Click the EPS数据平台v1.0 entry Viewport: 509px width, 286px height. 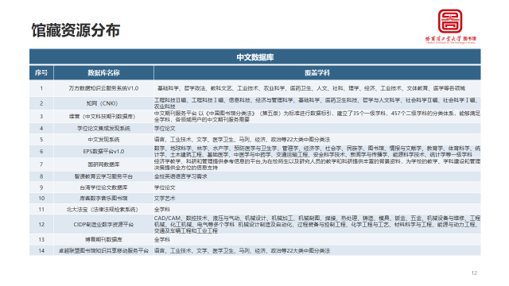point(103,152)
